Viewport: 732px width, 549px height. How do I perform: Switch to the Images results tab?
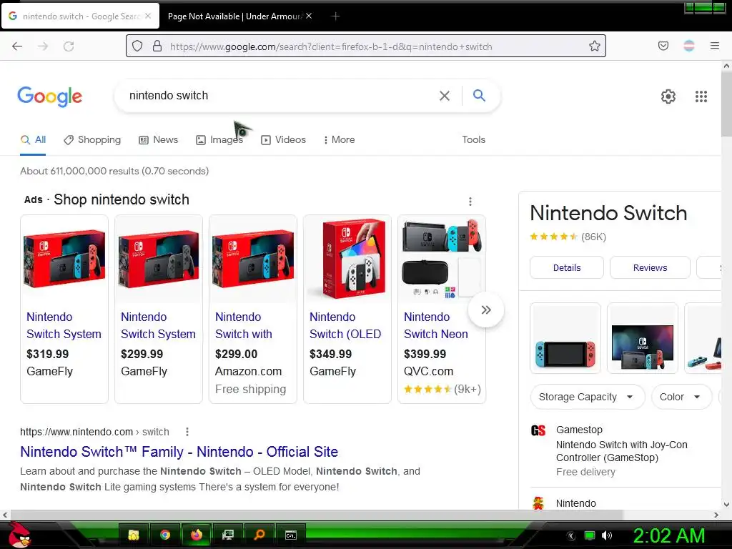(219, 139)
